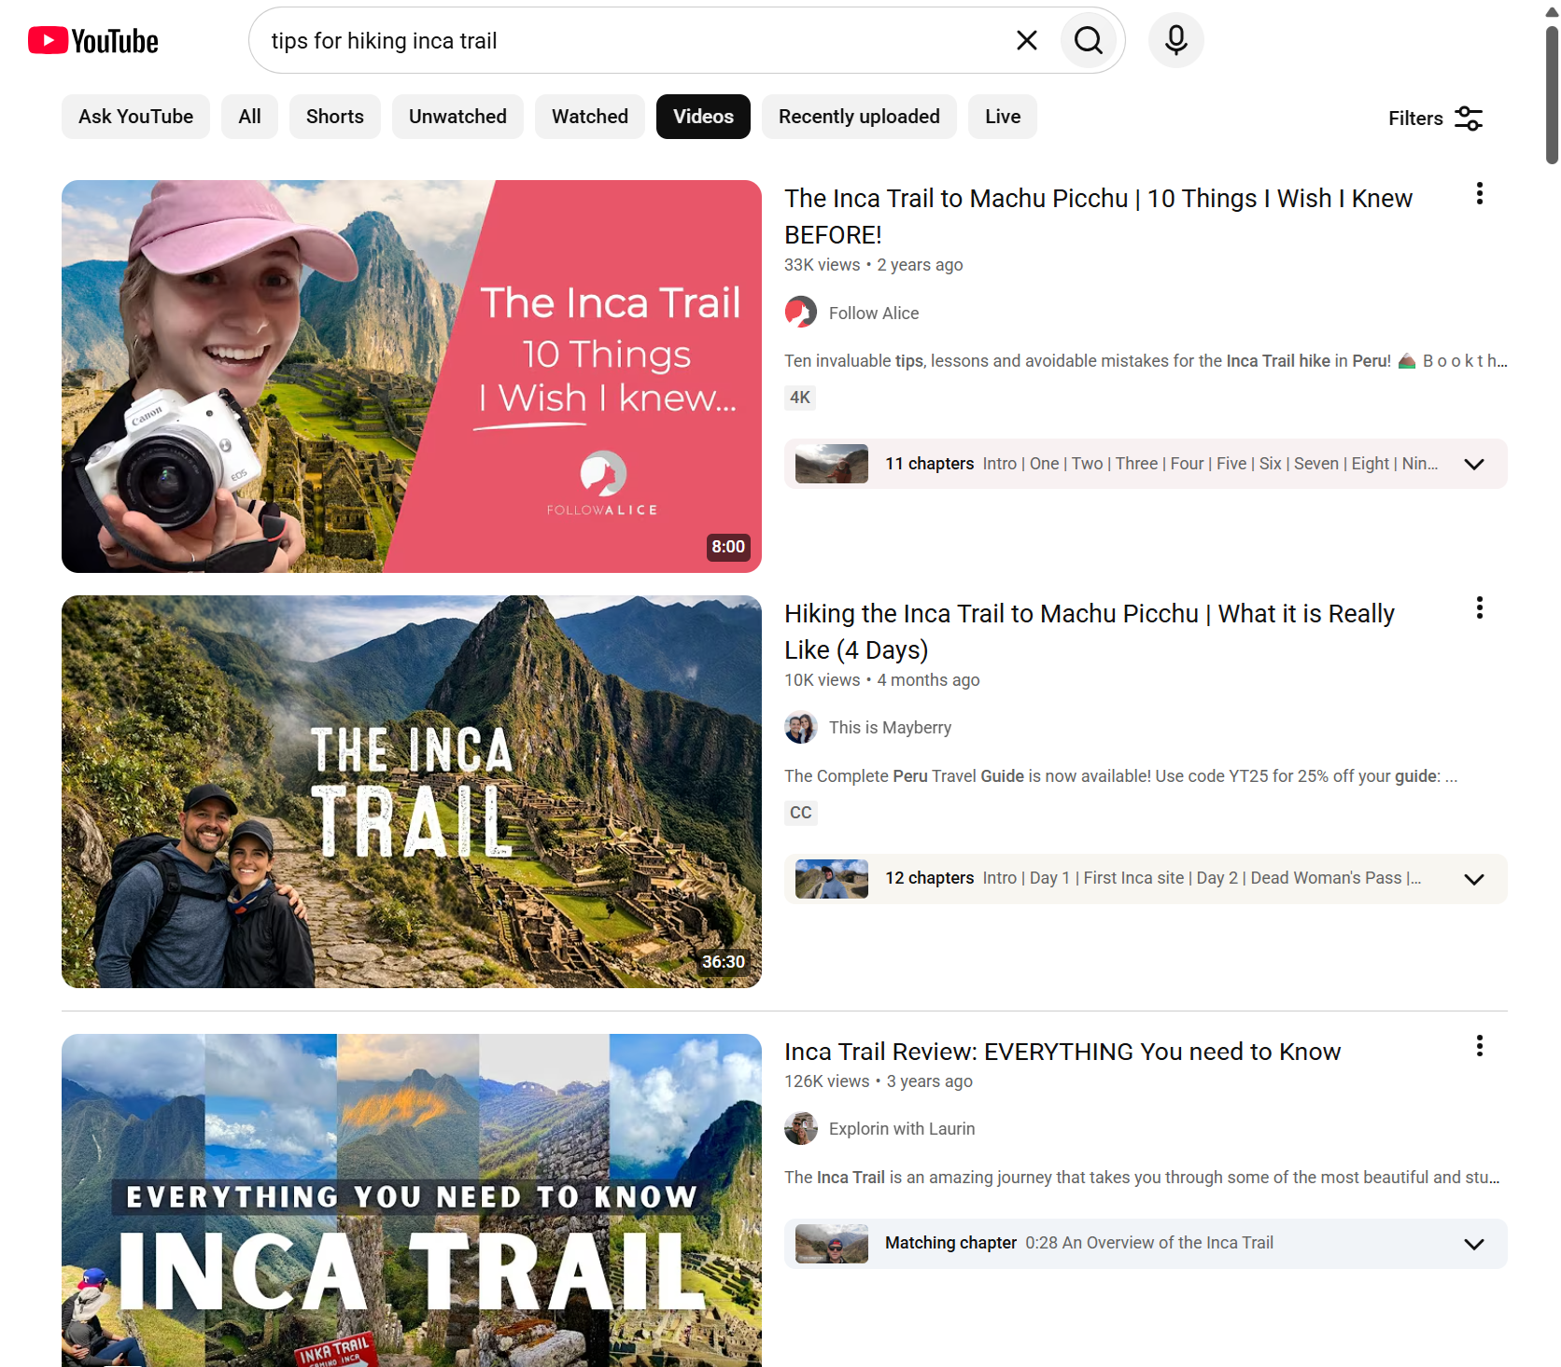Click the 'Ten invaluable tips' description
This screenshot has height=1367, width=1561.
[1146, 361]
